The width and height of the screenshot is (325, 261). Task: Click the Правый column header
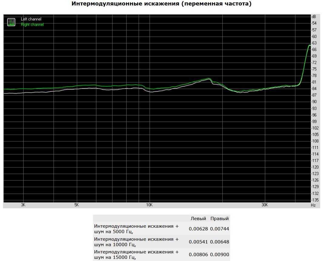[x=220, y=219]
